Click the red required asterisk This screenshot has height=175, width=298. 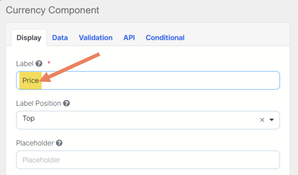coord(49,63)
